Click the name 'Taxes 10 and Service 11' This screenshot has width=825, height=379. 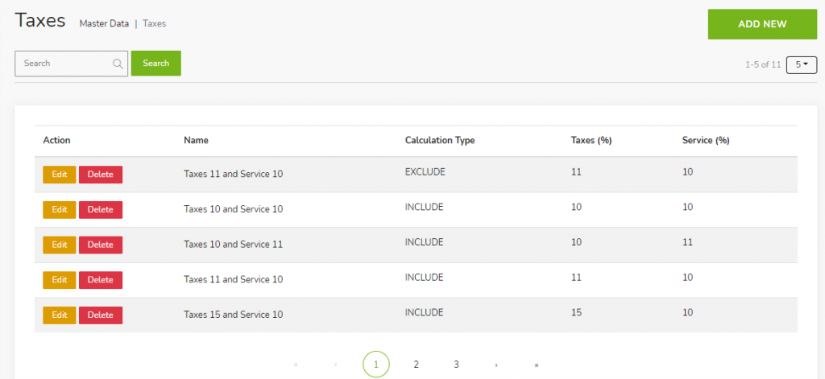click(233, 245)
